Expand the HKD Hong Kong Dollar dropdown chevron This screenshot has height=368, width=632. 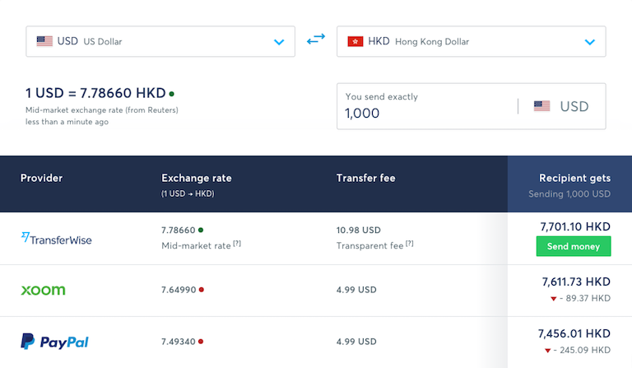(590, 42)
